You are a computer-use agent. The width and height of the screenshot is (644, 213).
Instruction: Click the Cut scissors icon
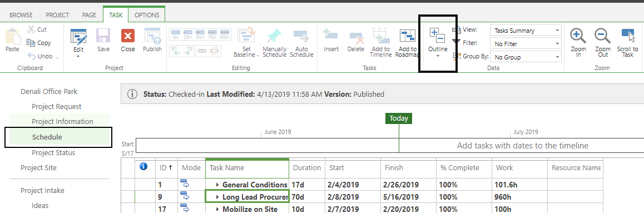click(x=31, y=29)
